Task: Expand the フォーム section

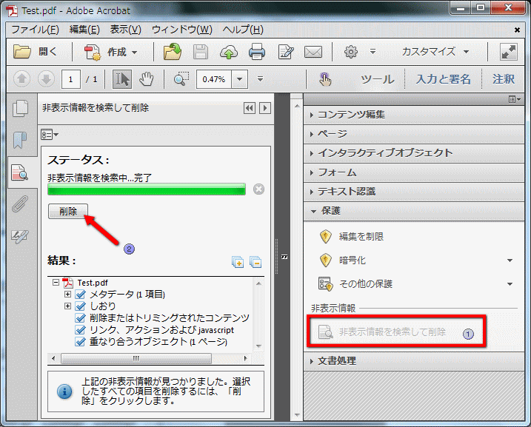Action: point(414,172)
